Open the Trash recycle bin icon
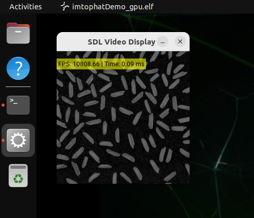Screen dimensions: 254x218 click(x=18, y=176)
